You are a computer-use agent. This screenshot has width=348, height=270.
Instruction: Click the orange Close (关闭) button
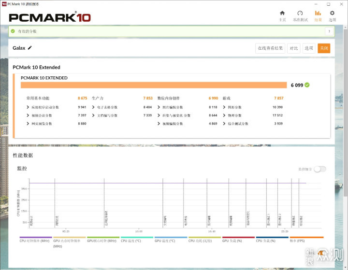pos(324,48)
